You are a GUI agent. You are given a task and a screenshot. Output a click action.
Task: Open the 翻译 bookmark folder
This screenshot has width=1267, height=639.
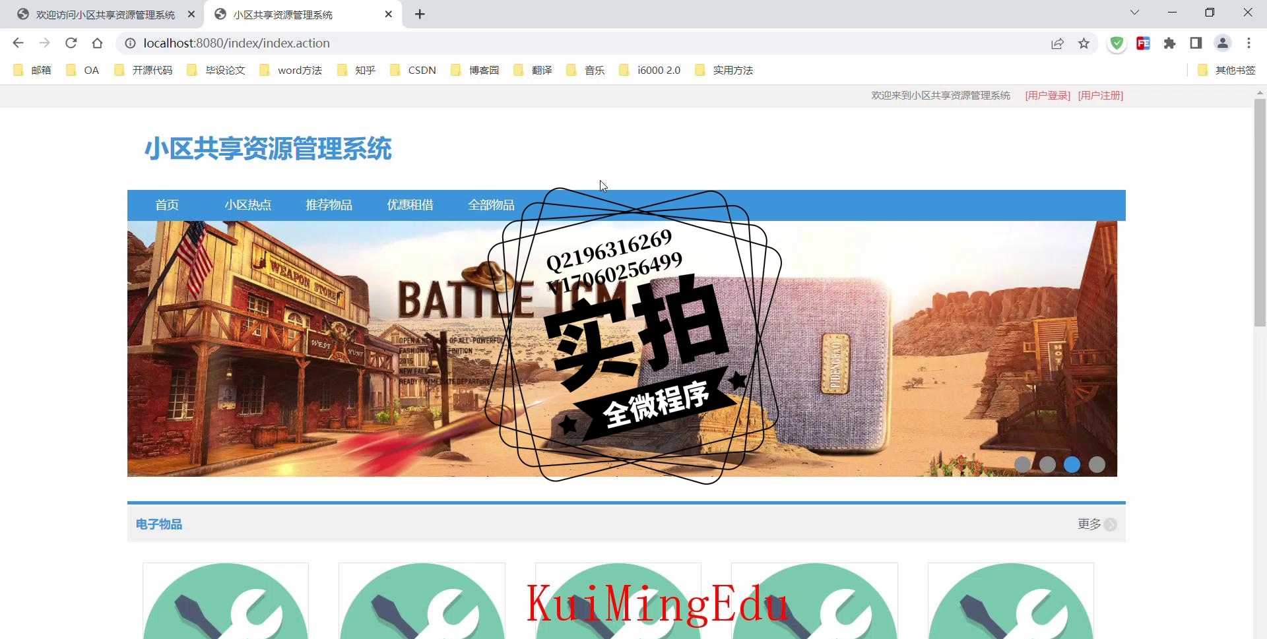click(x=533, y=70)
